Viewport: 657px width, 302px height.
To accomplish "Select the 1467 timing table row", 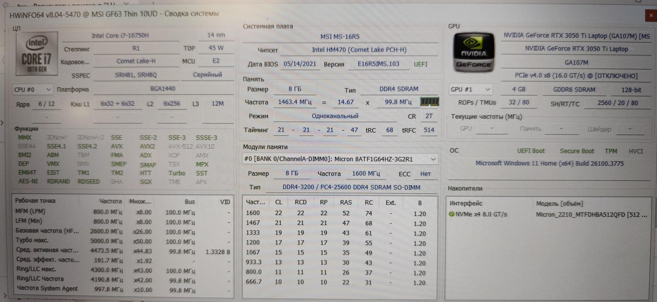I will (340, 223).
